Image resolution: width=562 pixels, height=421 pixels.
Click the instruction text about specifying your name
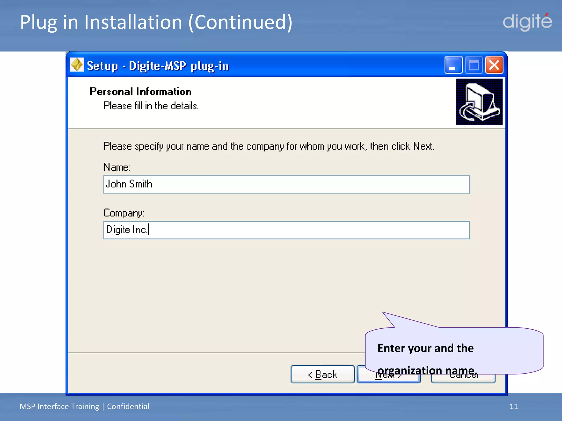point(269,146)
